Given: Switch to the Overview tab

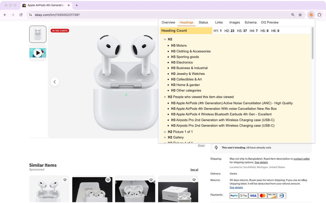Looking at the screenshot, I should click(168, 22).
